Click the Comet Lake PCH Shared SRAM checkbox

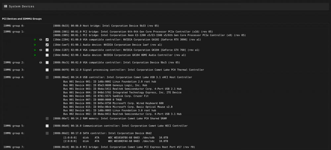[x=47, y=118]
